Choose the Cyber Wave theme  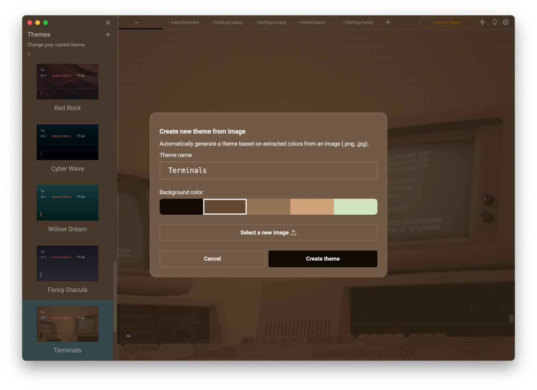tap(67, 142)
